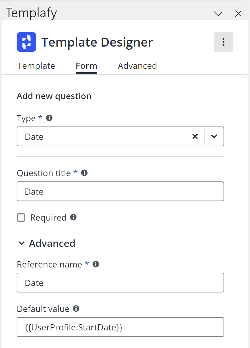Image resolution: width=250 pixels, height=348 pixels.
Task: Click the Reference name input field
Action: (x=120, y=283)
